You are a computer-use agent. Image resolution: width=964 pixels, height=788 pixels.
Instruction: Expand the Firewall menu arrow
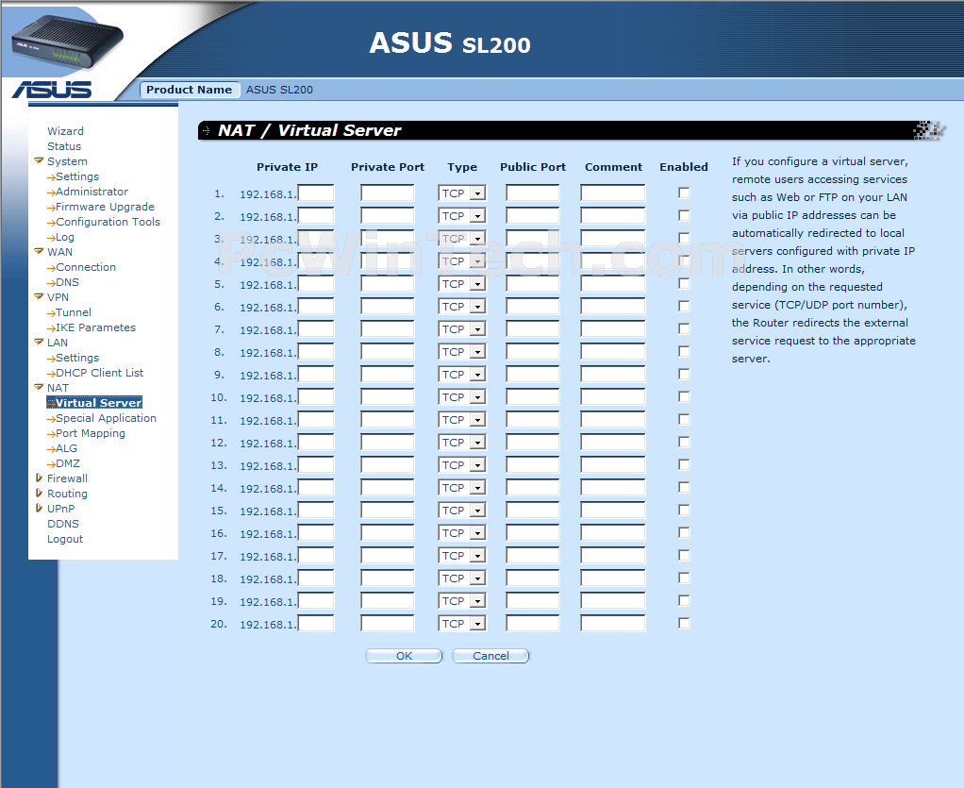(x=39, y=478)
